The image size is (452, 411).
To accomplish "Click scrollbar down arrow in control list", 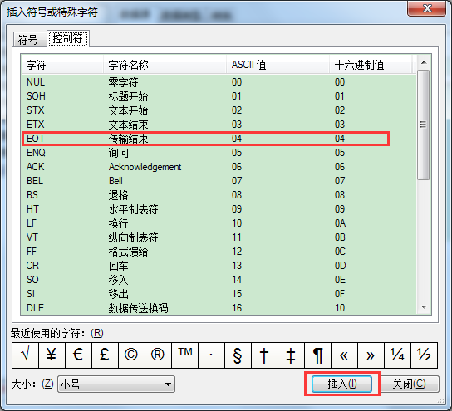I will click(424, 307).
